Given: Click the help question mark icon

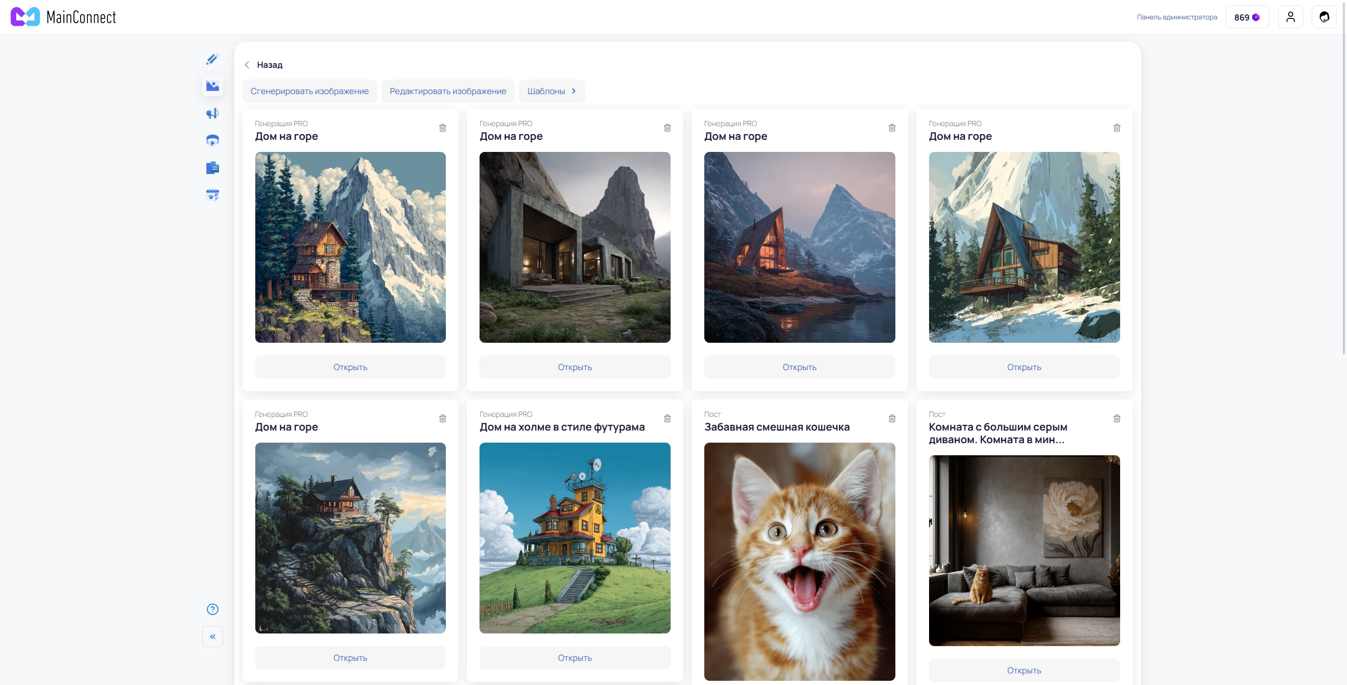Looking at the screenshot, I should (x=212, y=609).
